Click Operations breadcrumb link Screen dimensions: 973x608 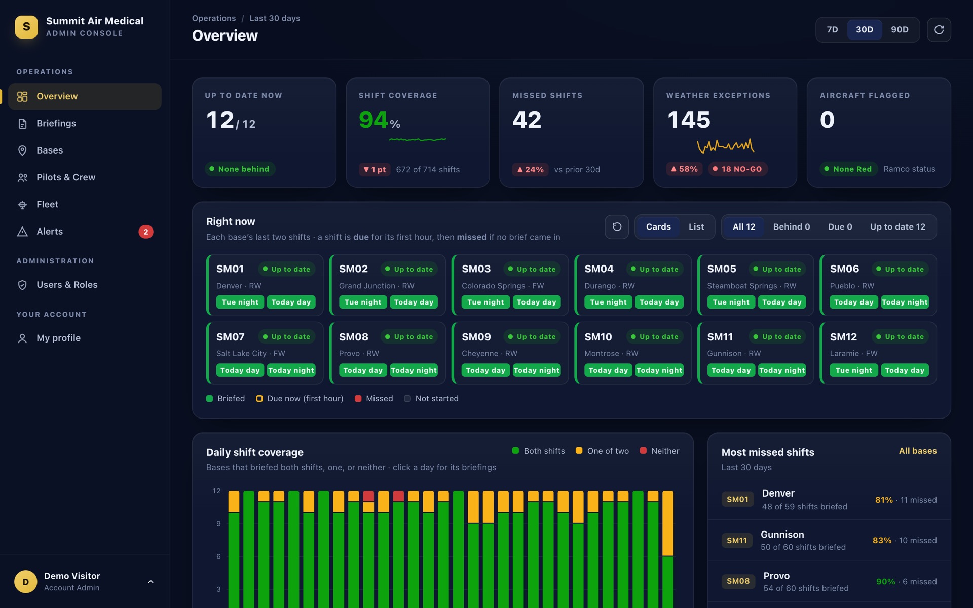(x=213, y=18)
